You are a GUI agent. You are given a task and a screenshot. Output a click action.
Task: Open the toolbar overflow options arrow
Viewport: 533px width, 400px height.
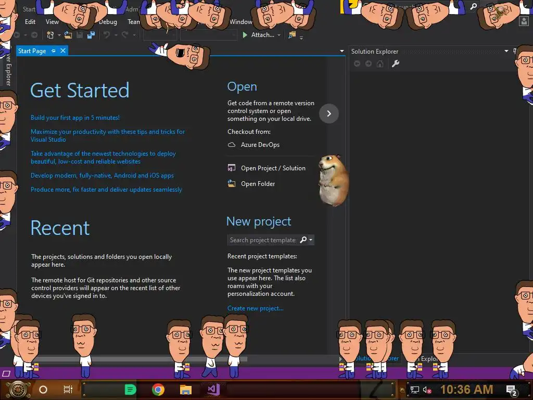click(x=301, y=37)
